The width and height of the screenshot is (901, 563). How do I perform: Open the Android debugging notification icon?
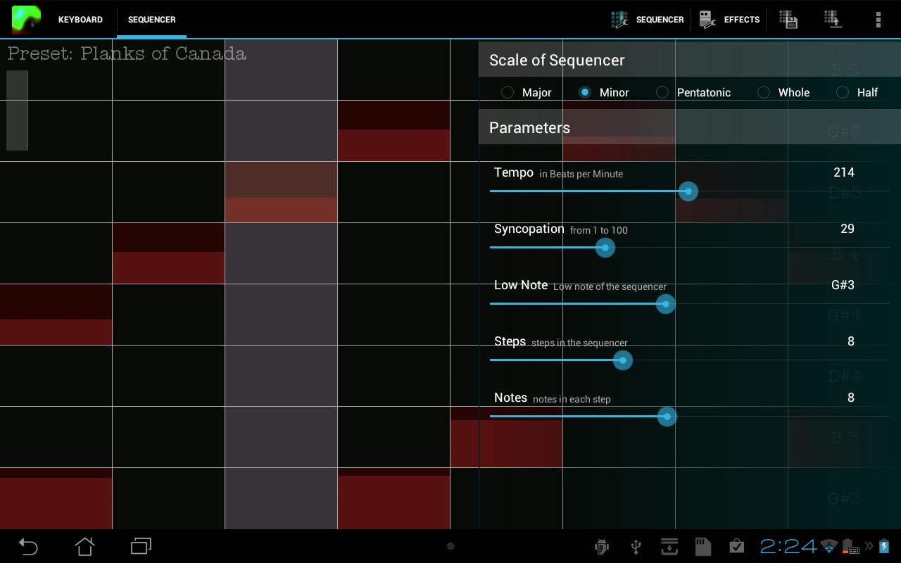(602, 546)
